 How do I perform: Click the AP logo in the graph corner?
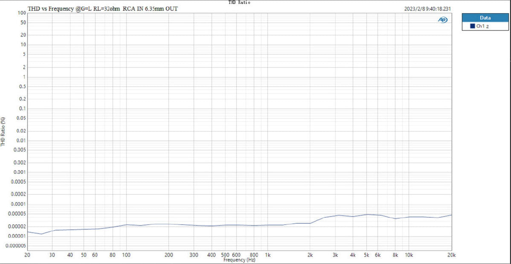pyautogui.click(x=443, y=20)
